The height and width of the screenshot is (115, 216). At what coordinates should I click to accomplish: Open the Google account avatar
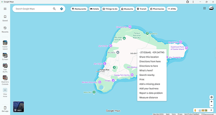pyautogui.click(x=211, y=8)
